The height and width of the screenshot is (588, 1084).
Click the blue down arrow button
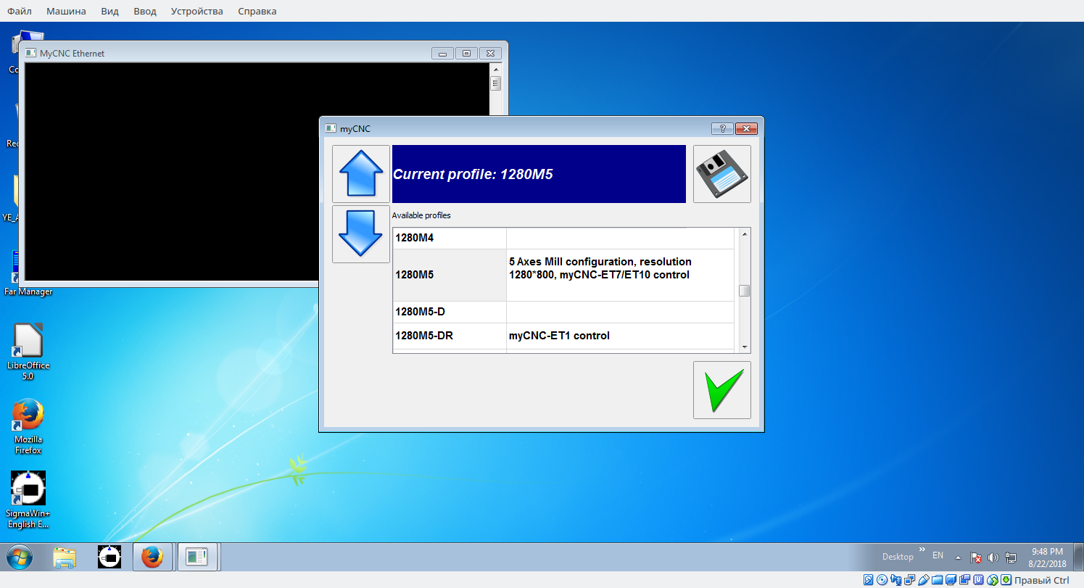[x=360, y=233]
